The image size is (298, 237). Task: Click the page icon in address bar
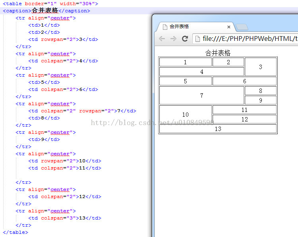tap(197, 39)
